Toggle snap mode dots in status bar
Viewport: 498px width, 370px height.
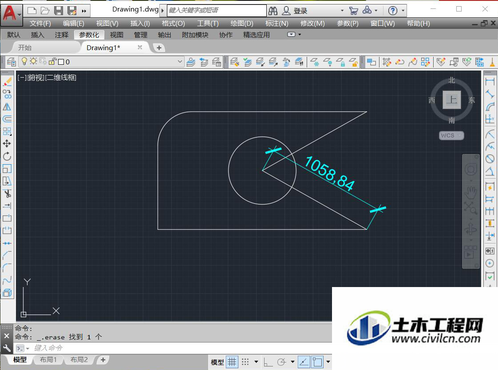[245, 362]
